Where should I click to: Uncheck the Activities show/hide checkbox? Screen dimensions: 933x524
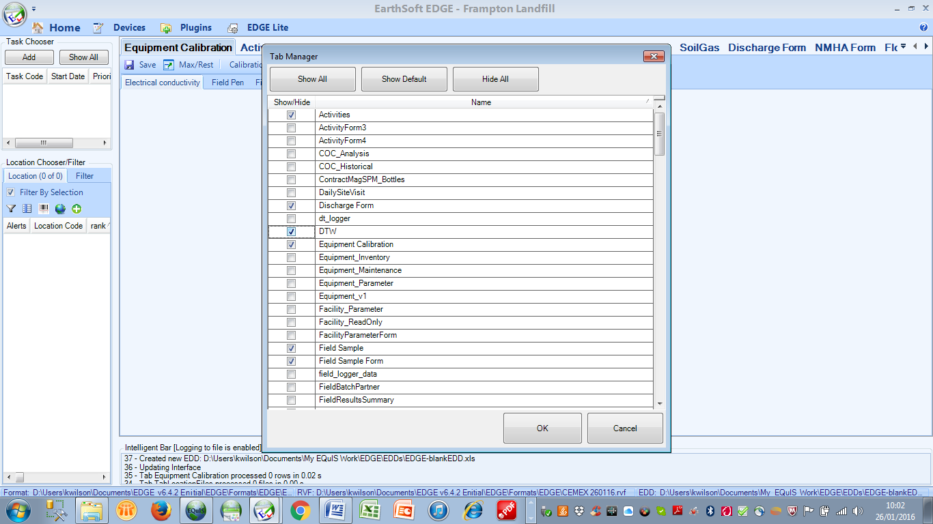pyautogui.click(x=291, y=115)
